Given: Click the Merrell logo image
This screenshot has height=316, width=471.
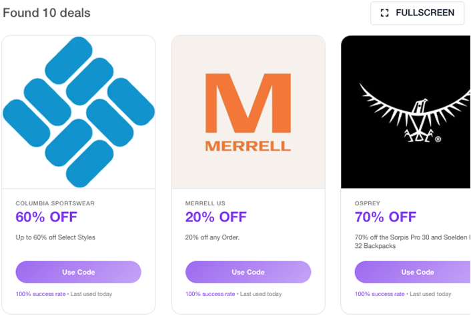Looking at the screenshot, I should [x=248, y=112].
